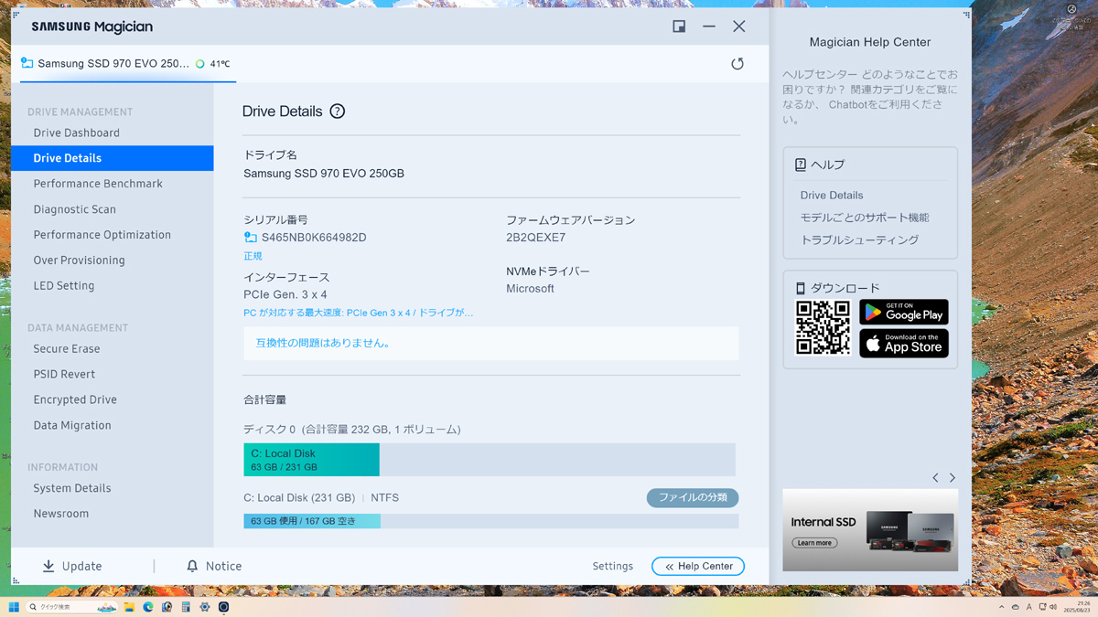Open トラブルシューティング help link
Image resolution: width=1098 pixels, height=617 pixels.
tap(859, 239)
